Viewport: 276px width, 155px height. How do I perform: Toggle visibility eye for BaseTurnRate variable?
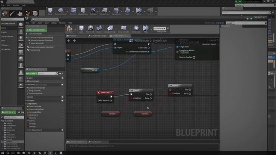pos(63,106)
